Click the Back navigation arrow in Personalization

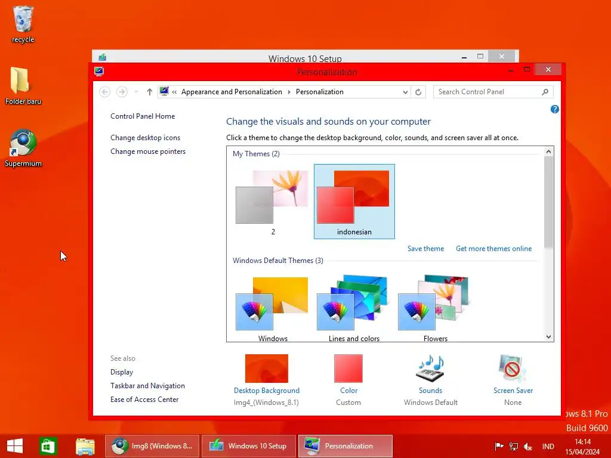tap(104, 92)
